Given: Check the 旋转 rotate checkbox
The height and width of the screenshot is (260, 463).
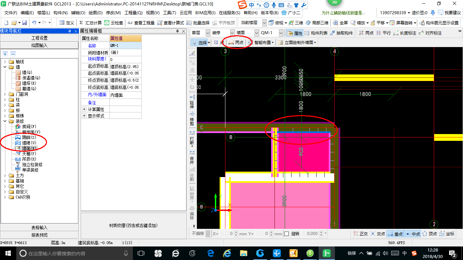Looking at the screenshot, I should pyautogui.click(x=286, y=234).
